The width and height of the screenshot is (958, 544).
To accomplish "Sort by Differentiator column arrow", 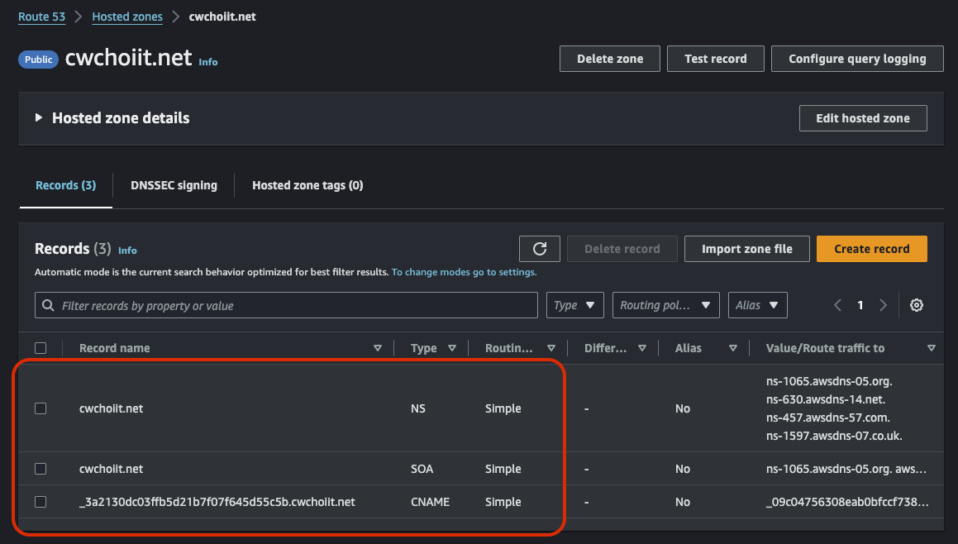I will (x=642, y=348).
